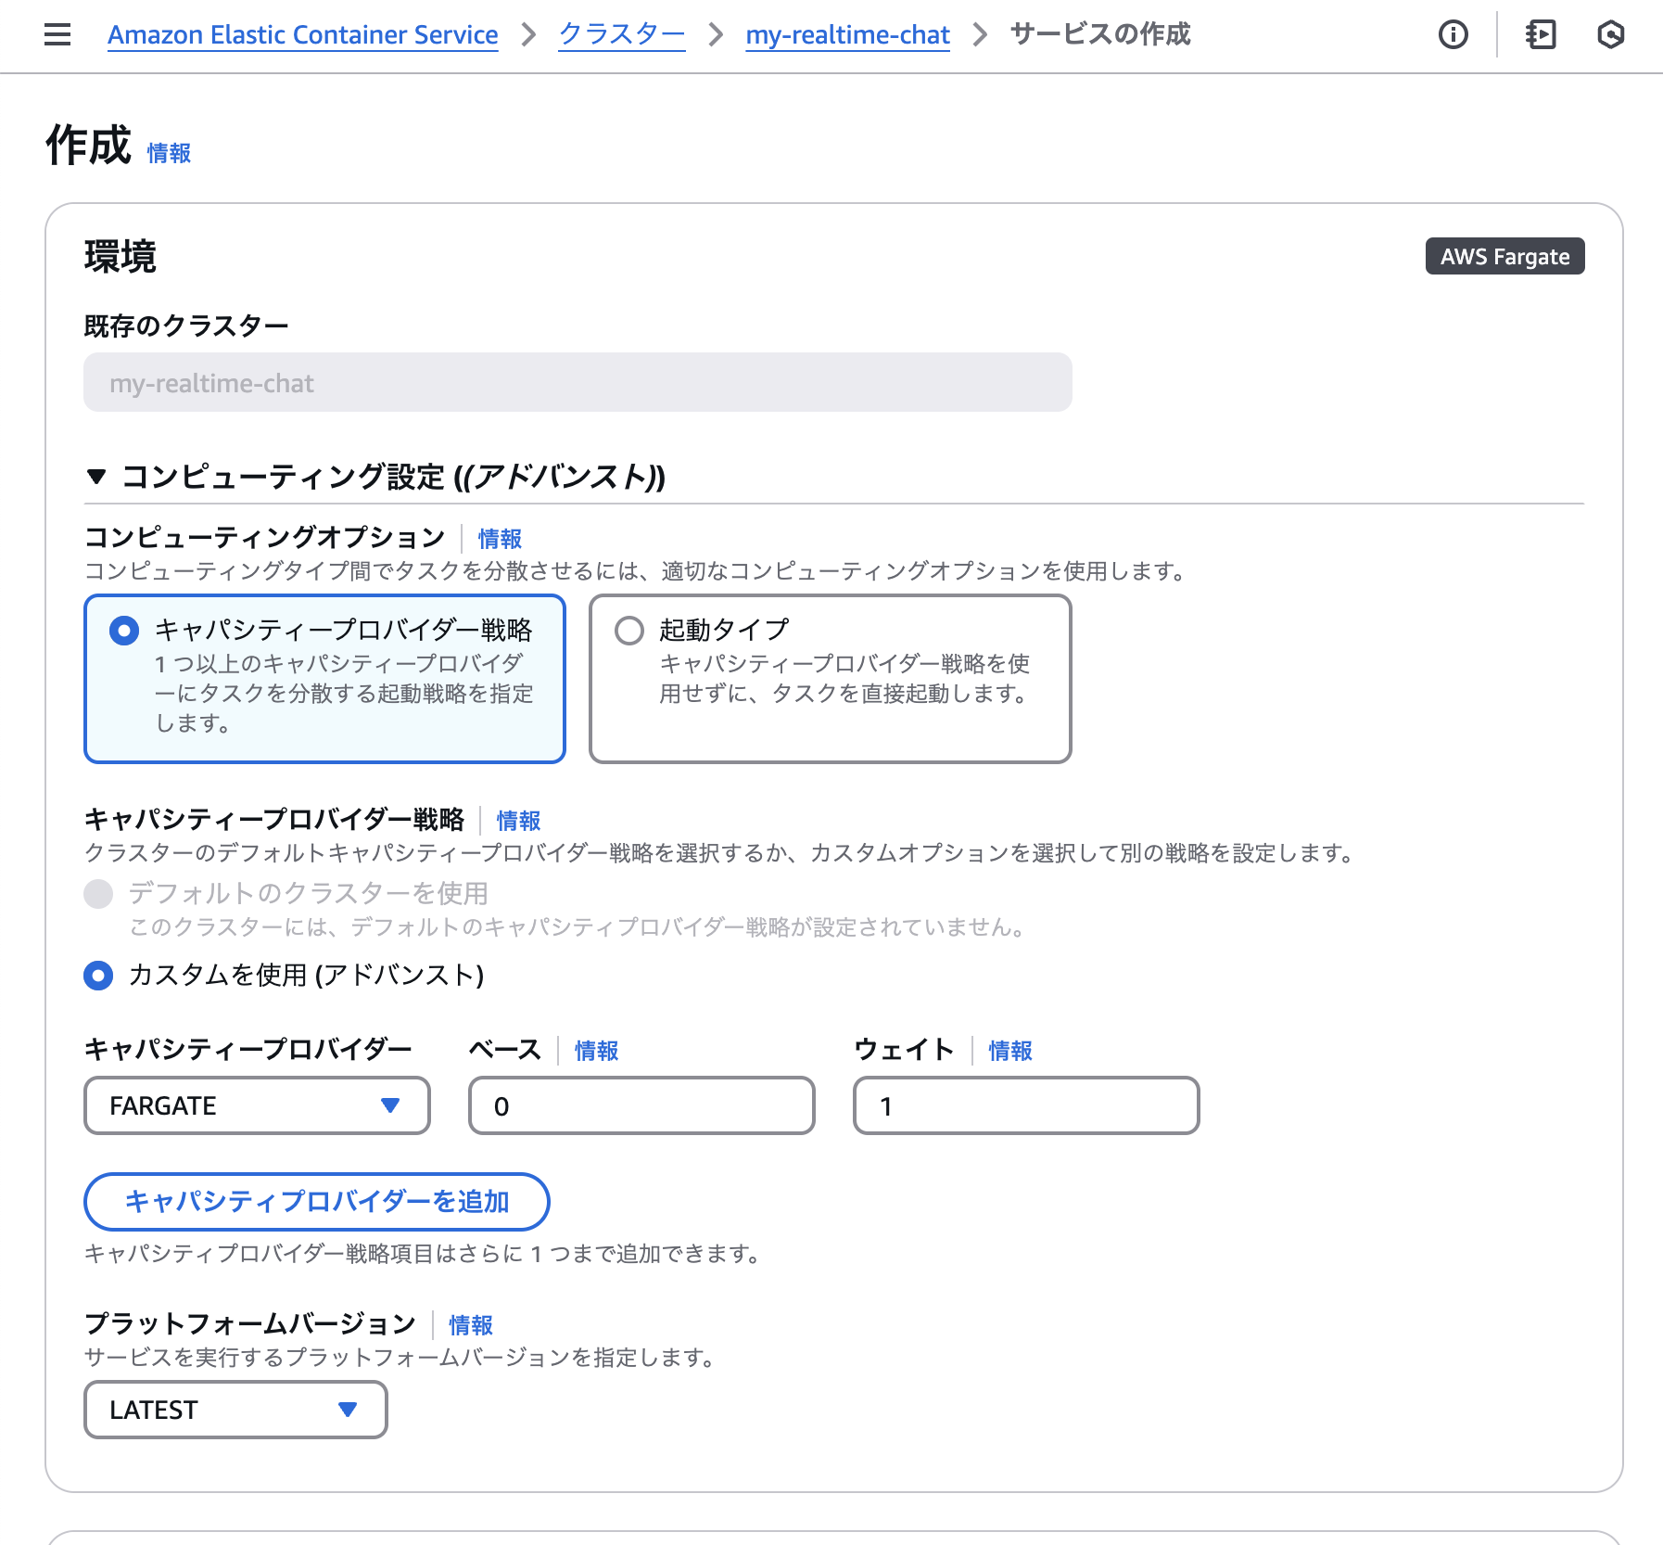Click 情報 link next to 作成 heading
The image size is (1663, 1545).
(x=169, y=153)
